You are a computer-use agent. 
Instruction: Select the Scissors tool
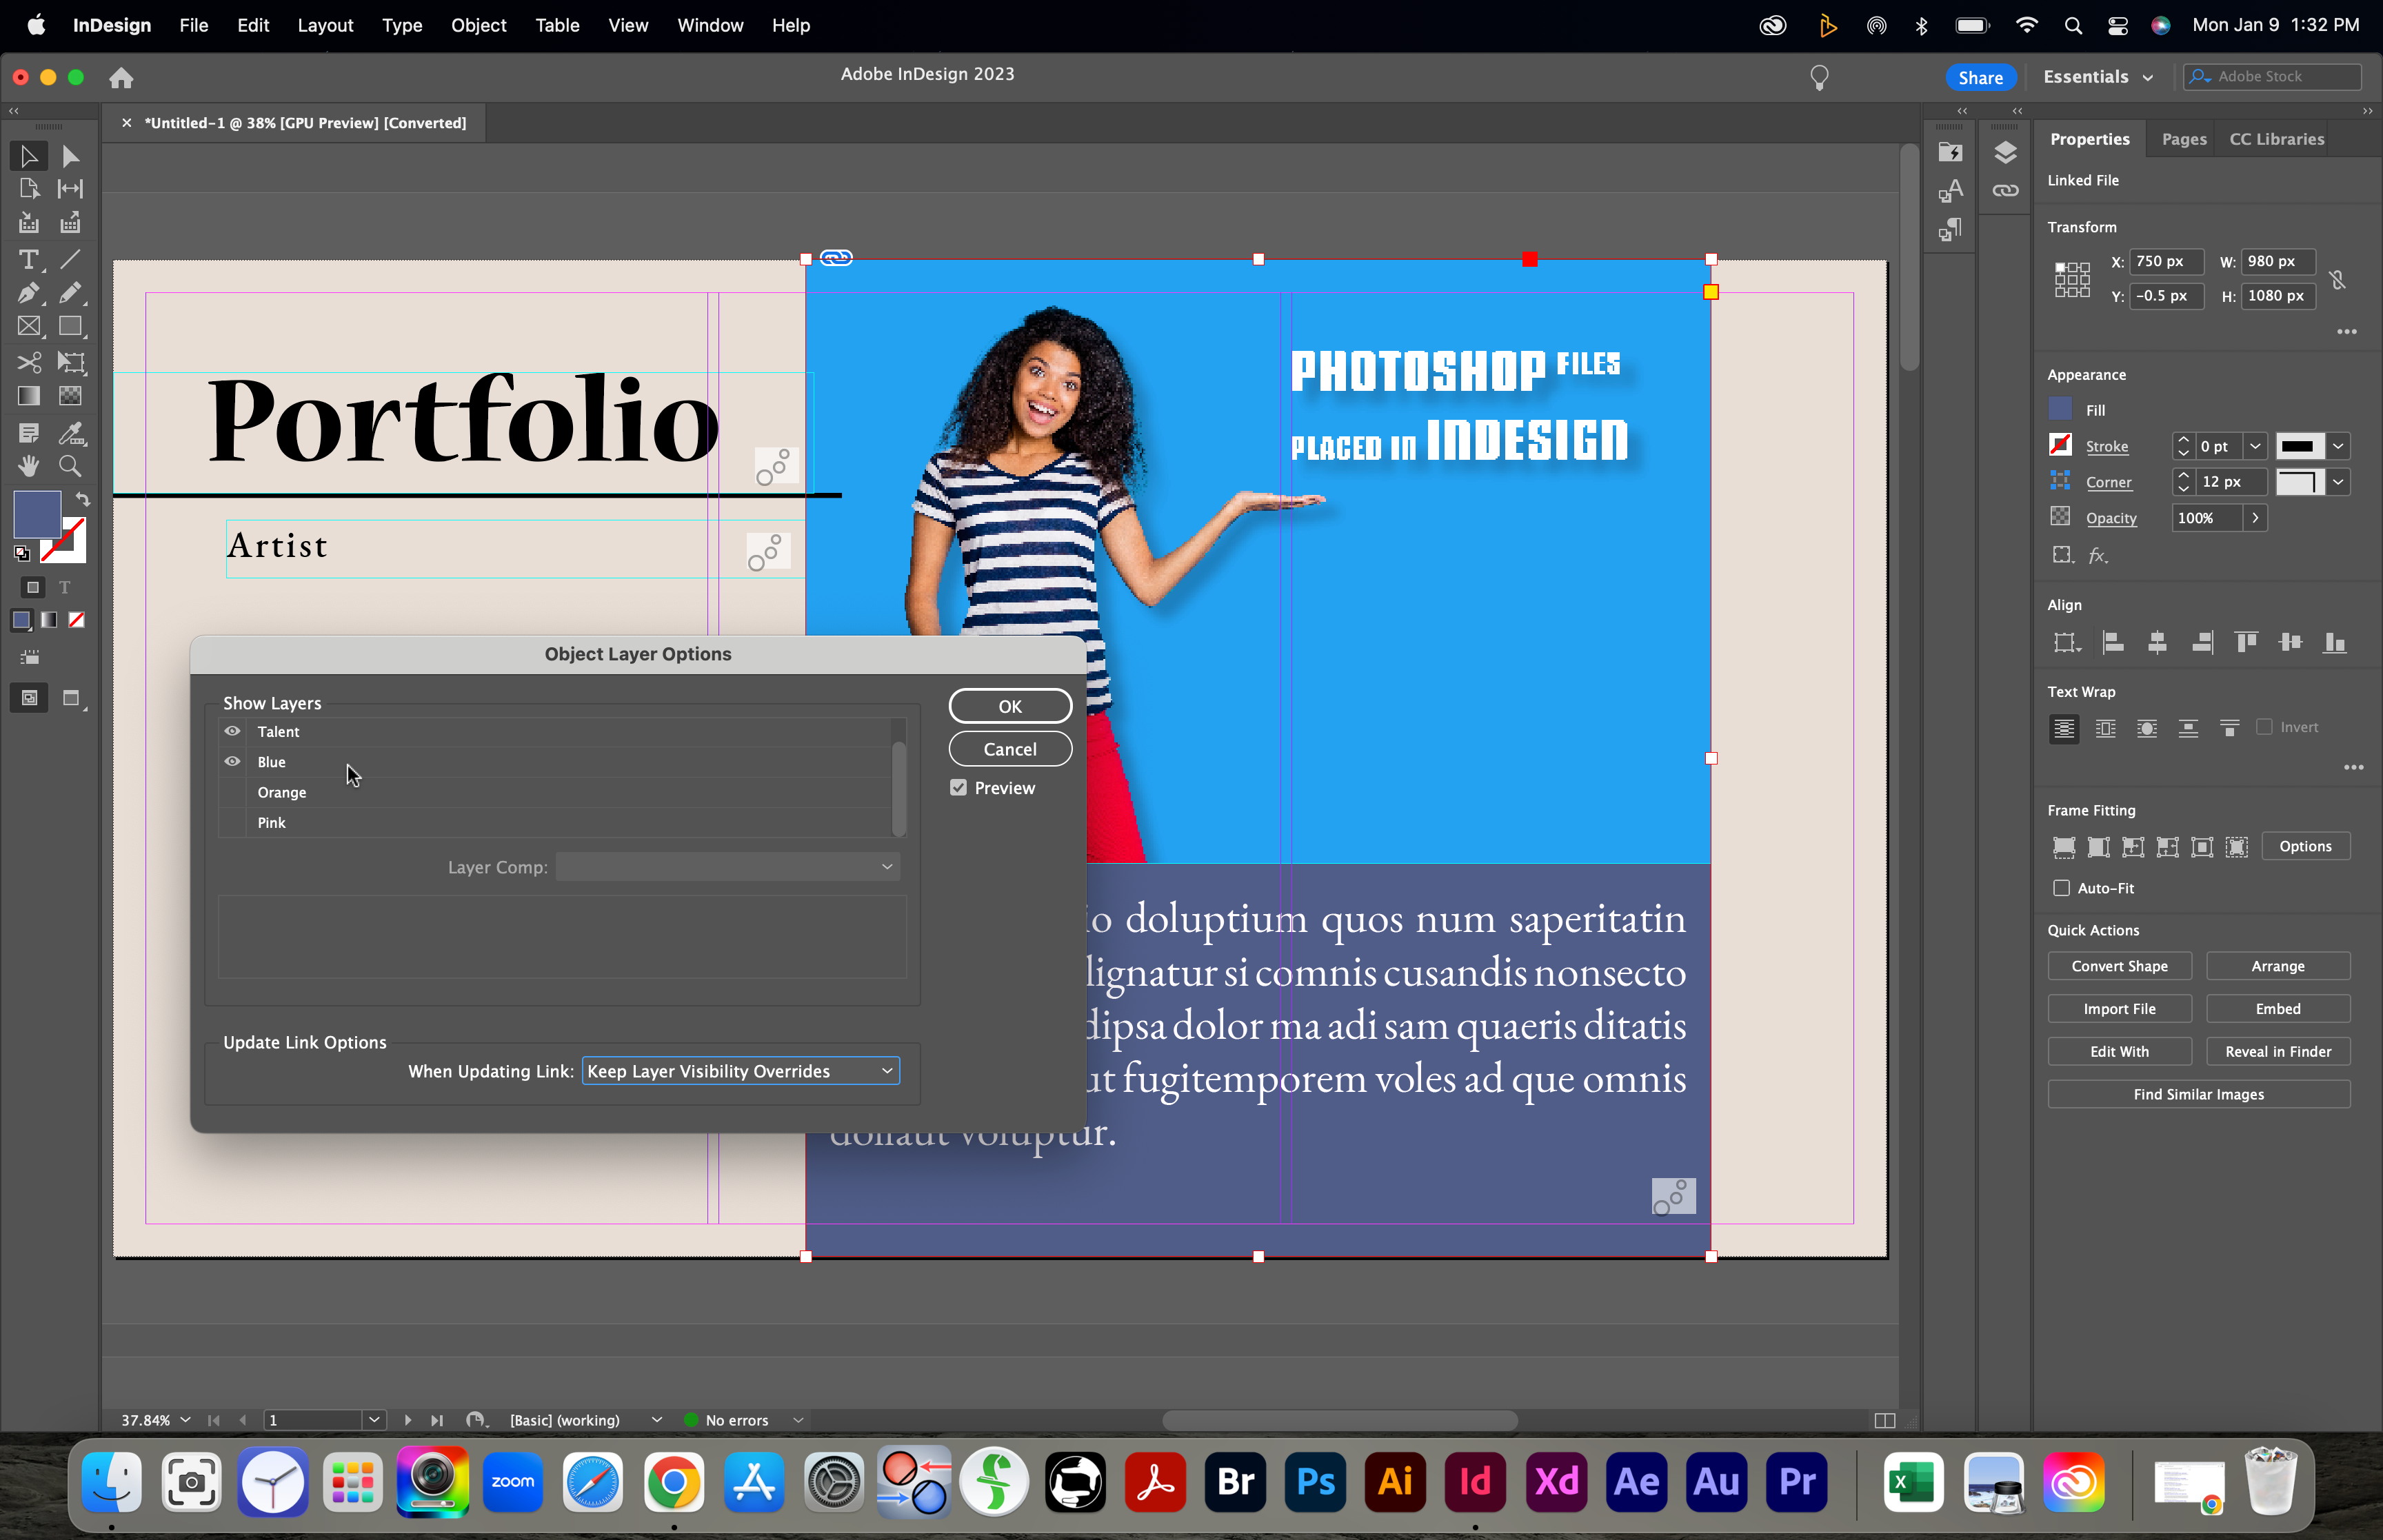coord(28,362)
